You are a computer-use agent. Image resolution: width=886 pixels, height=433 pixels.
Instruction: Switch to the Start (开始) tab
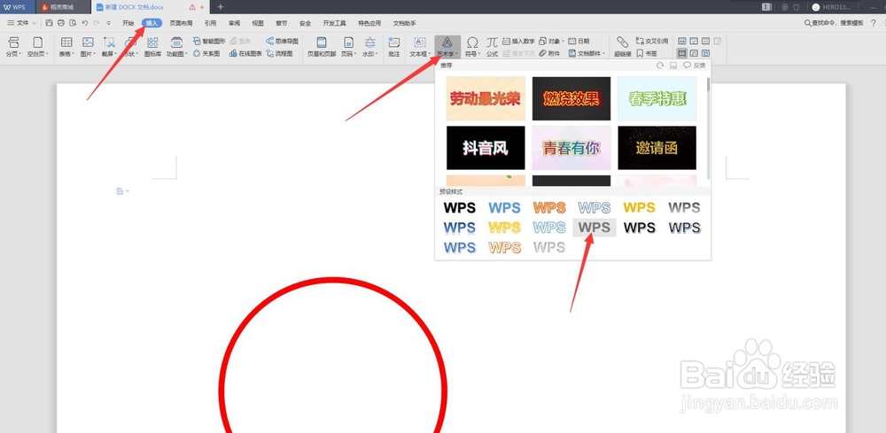click(x=128, y=23)
